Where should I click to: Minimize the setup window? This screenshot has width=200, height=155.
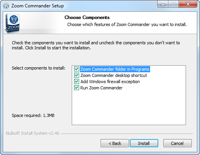pos(163,4)
